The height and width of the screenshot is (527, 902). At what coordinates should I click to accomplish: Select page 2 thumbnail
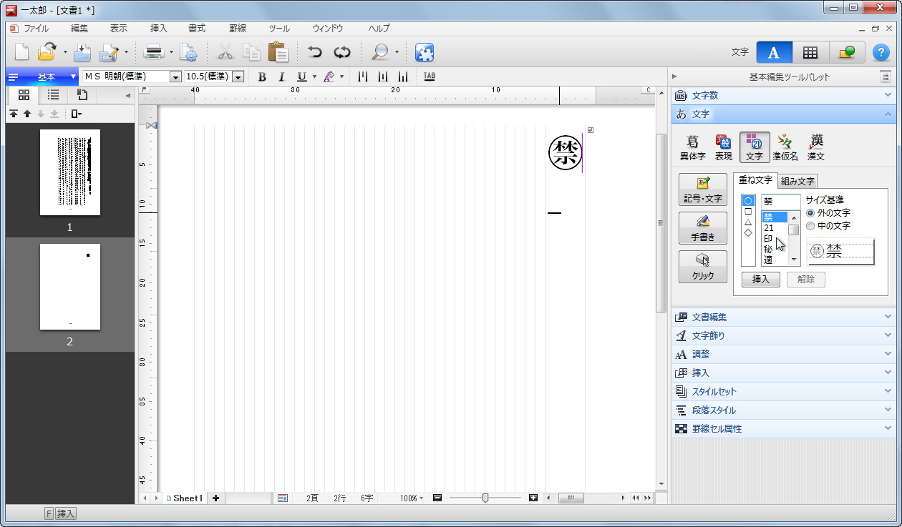[70, 287]
